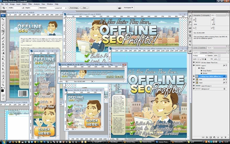
Task: Select the Zoom tool
Action: tap(3, 85)
